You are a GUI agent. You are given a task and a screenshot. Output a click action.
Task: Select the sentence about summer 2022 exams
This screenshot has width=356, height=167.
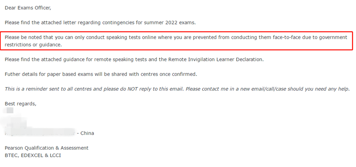point(100,23)
